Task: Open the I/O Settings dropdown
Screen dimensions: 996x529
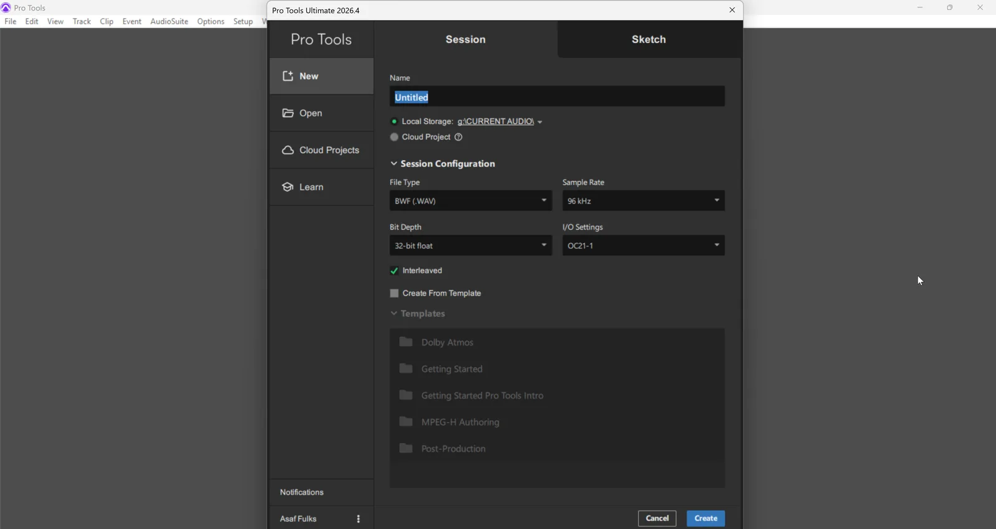Action: 644,246
